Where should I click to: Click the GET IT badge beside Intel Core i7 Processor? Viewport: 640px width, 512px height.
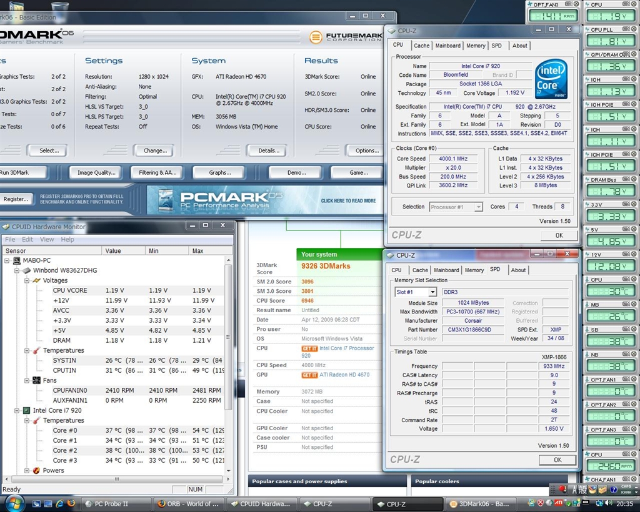click(309, 348)
